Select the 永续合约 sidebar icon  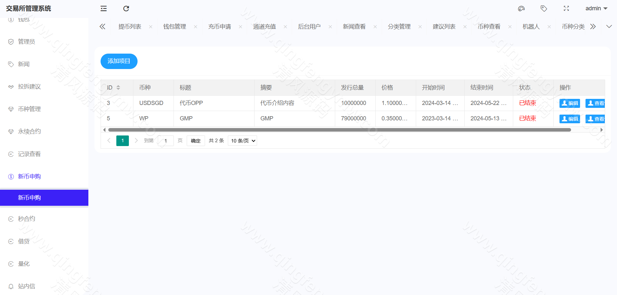[x=11, y=131]
